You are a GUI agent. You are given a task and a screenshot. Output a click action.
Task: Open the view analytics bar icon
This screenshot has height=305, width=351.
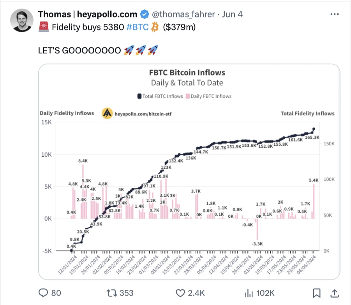249,293
